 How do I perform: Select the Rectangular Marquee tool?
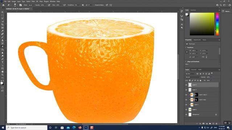point(3,15)
